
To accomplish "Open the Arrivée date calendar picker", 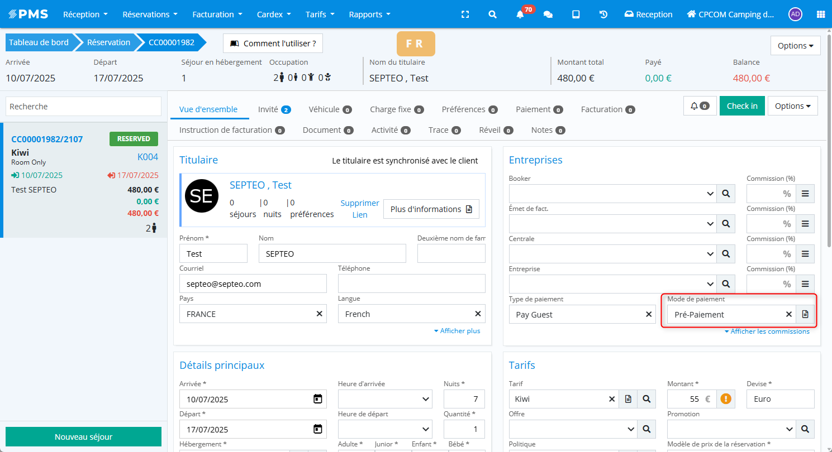I will [317, 399].
